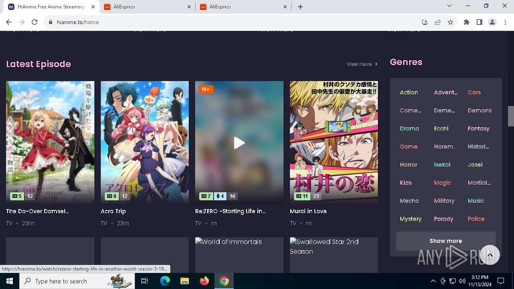Viewport: 514px width, 289px height.
Task: Select the Cars genre
Action: click(x=474, y=92)
